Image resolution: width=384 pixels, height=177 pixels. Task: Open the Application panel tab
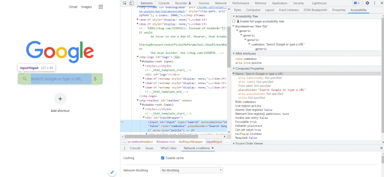pos(279,3)
